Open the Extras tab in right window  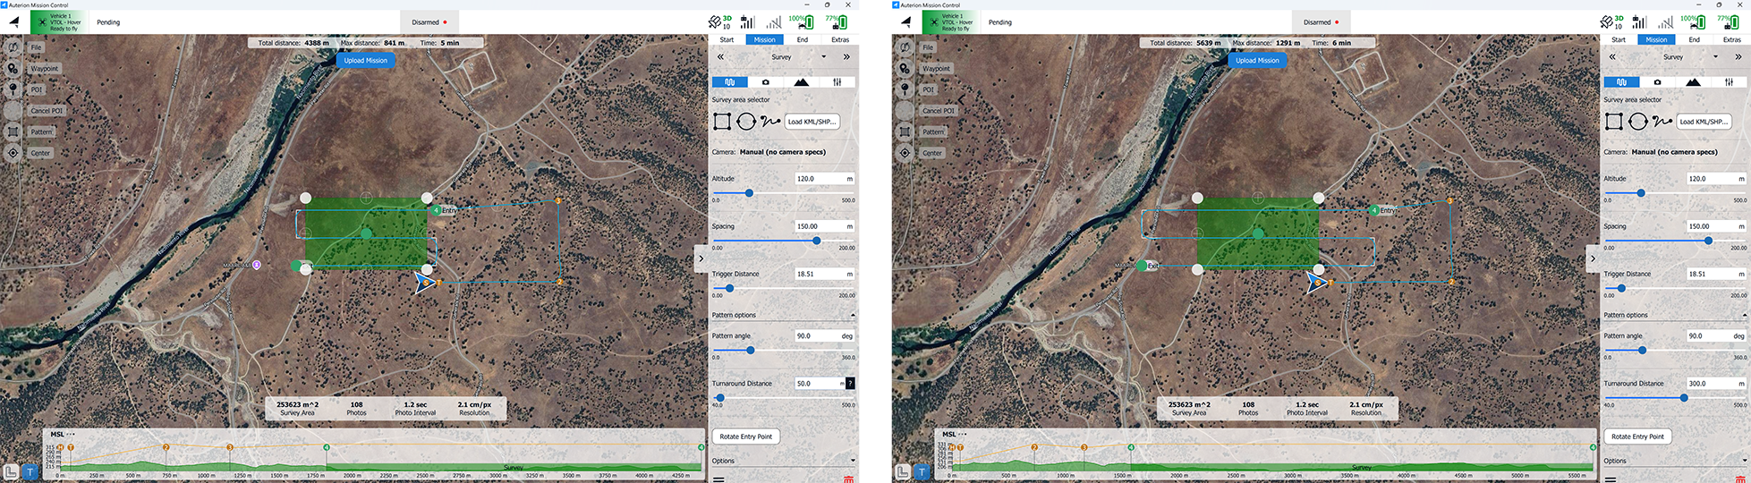pyautogui.click(x=1731, y=39)
